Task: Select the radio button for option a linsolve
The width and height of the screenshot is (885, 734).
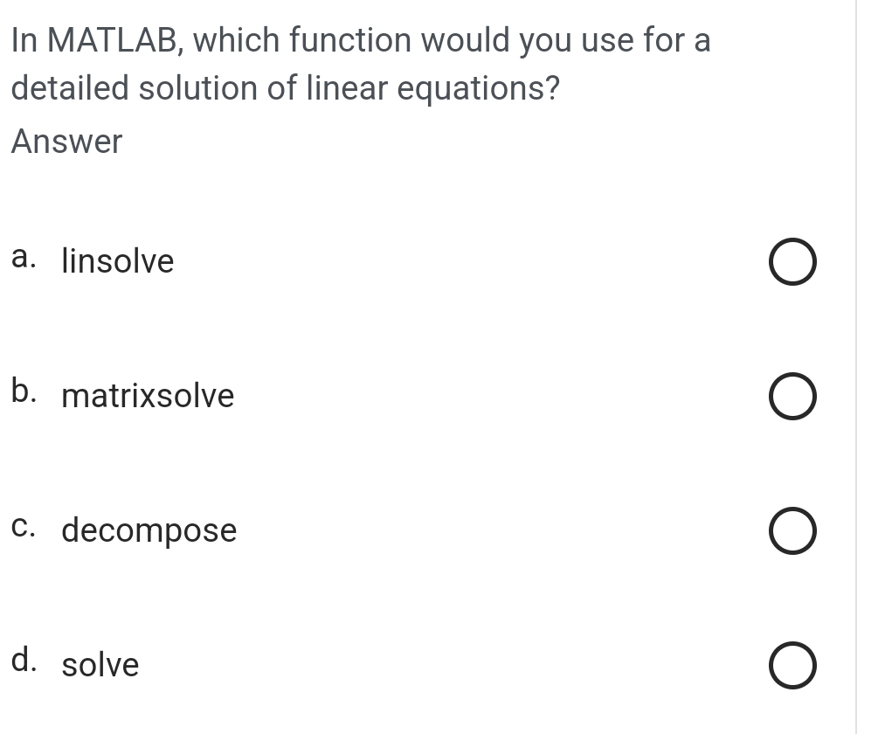Action: 792,260
